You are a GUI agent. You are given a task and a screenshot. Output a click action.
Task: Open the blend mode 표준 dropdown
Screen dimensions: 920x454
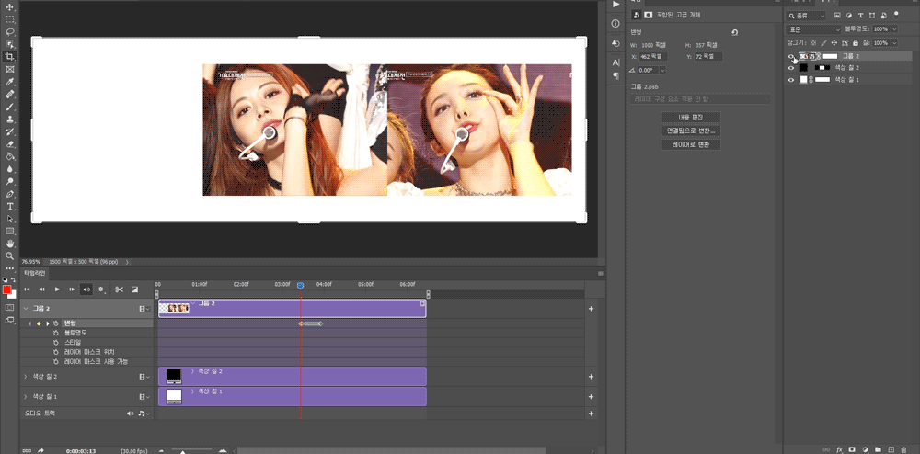(814, 28)
